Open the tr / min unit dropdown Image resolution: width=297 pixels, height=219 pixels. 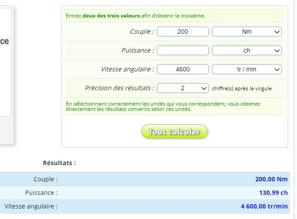(x=247, y=69)
